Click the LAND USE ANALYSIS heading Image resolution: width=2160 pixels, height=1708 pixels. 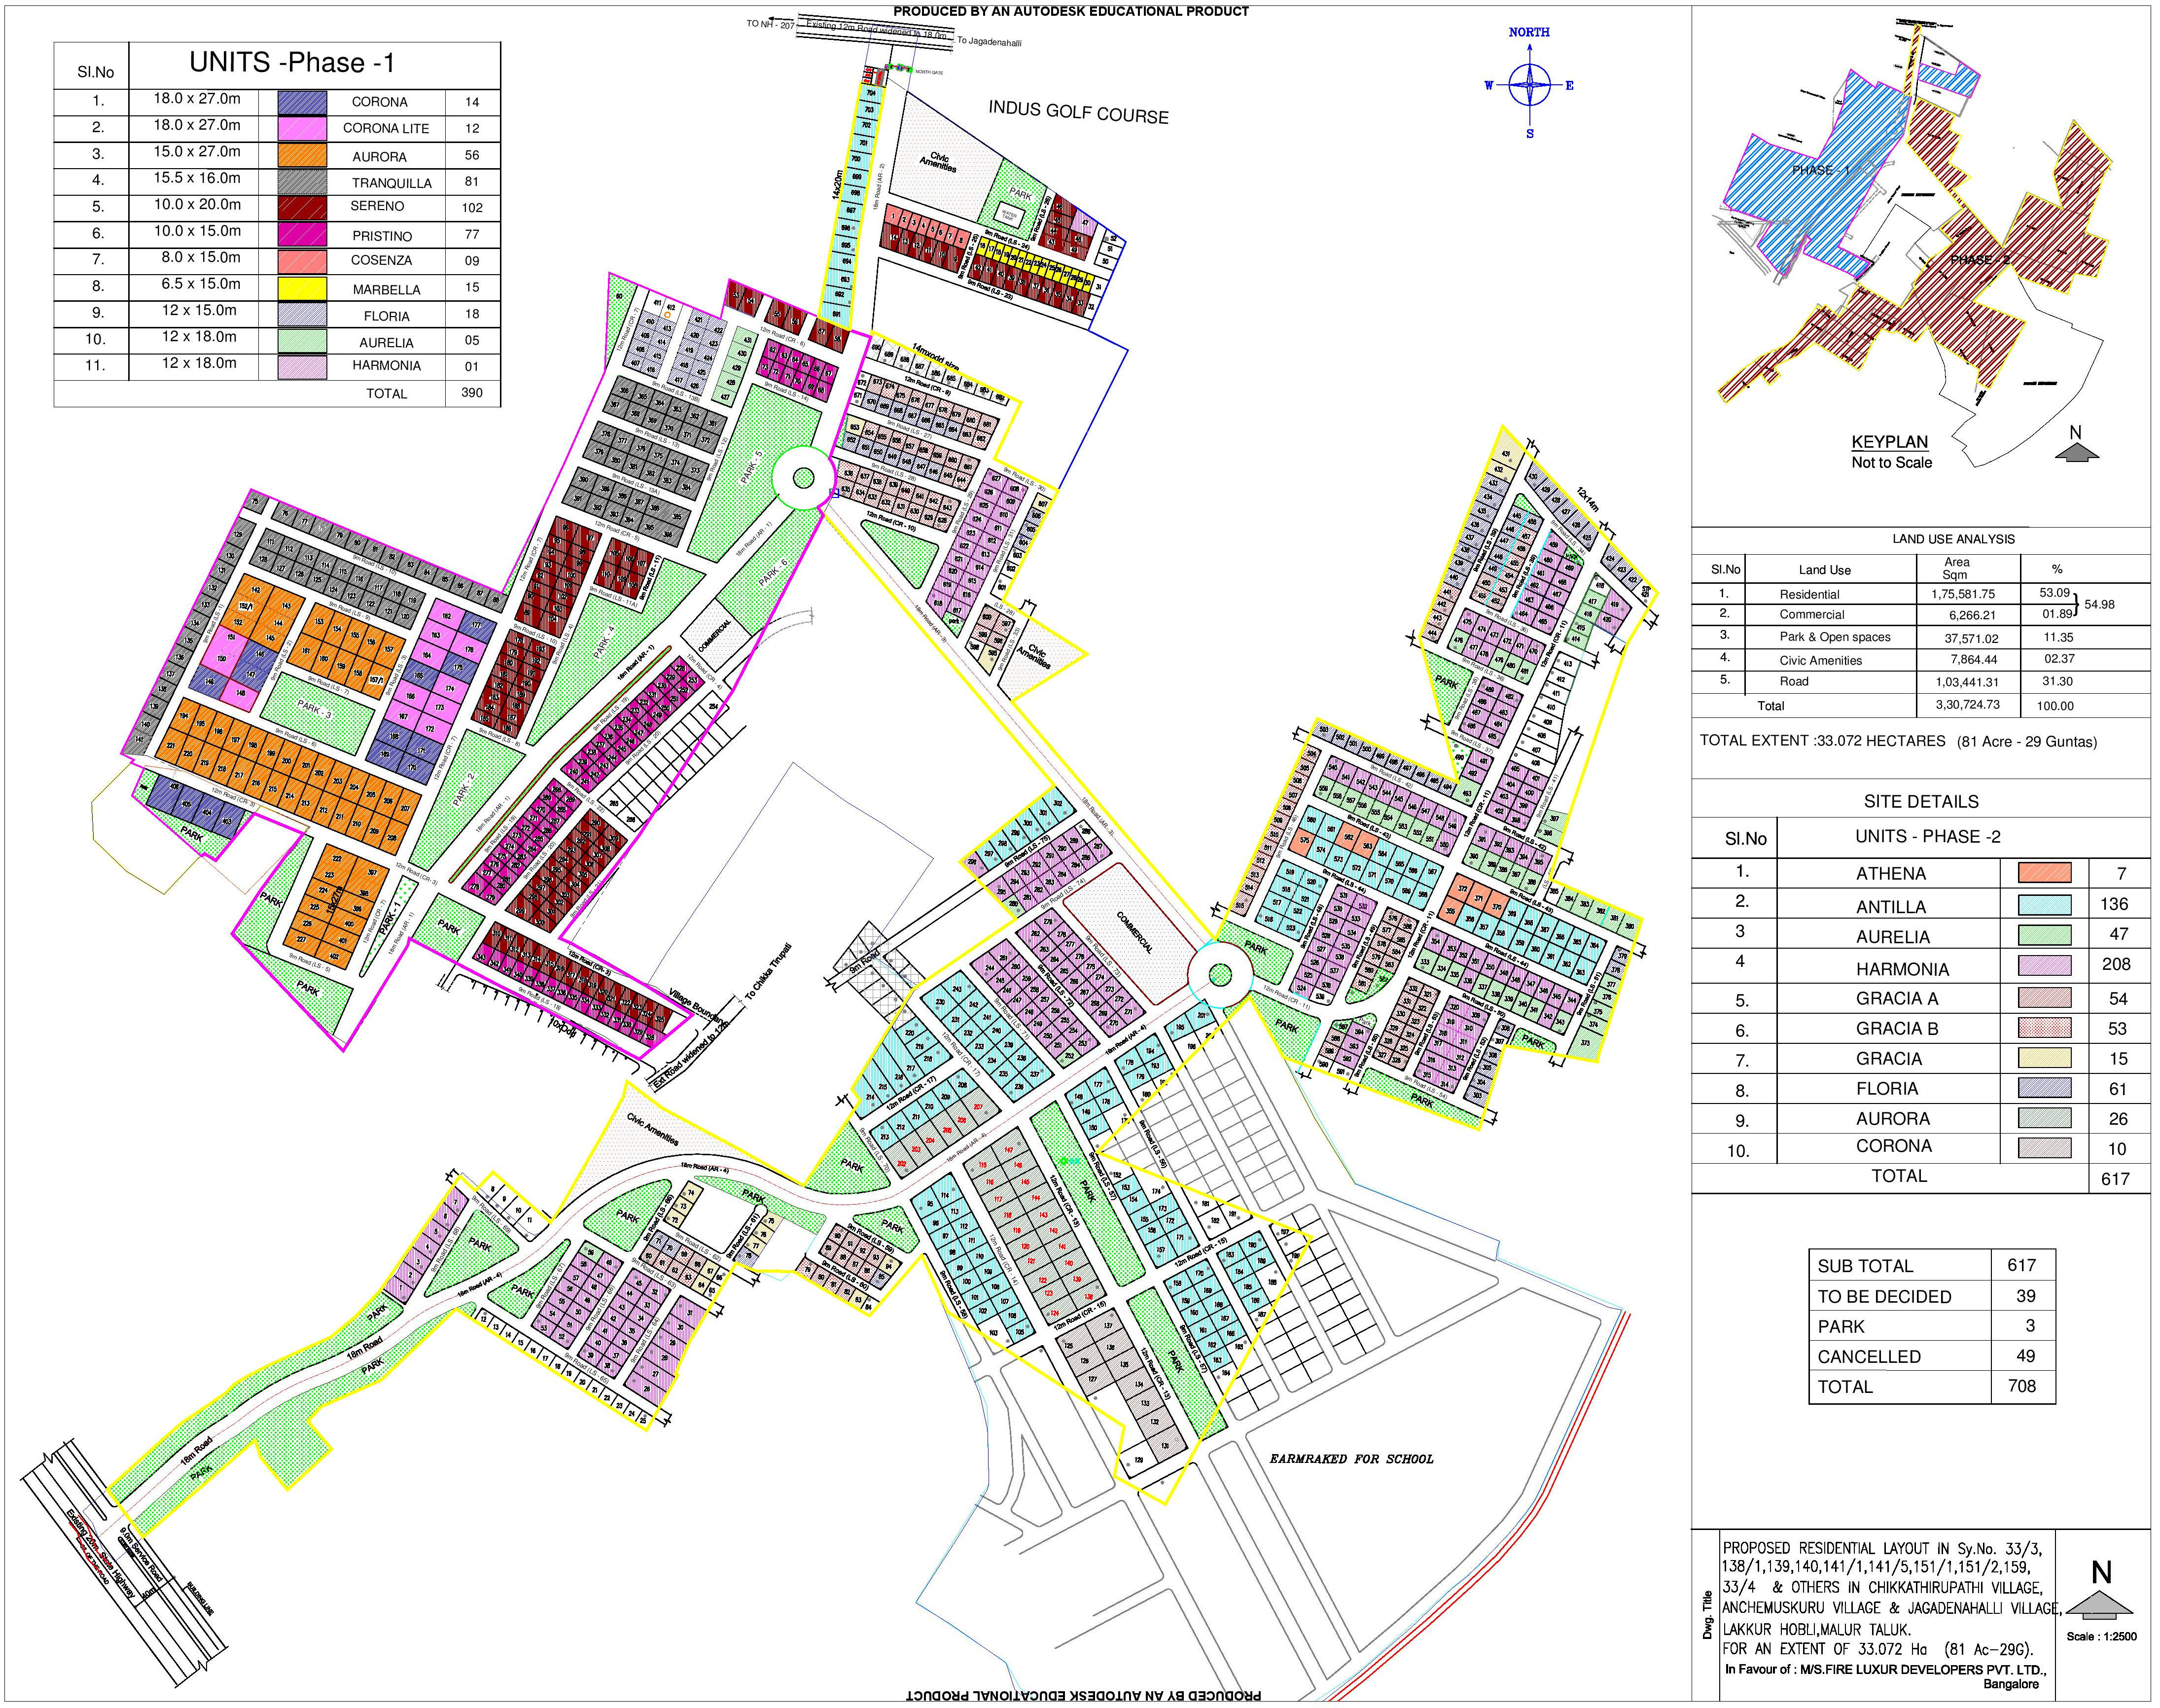pyautogui.click(x=1953, y=539)
